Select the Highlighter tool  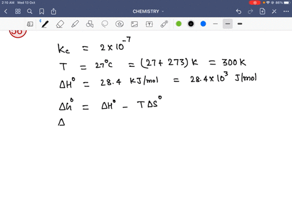tap(75, 24)
